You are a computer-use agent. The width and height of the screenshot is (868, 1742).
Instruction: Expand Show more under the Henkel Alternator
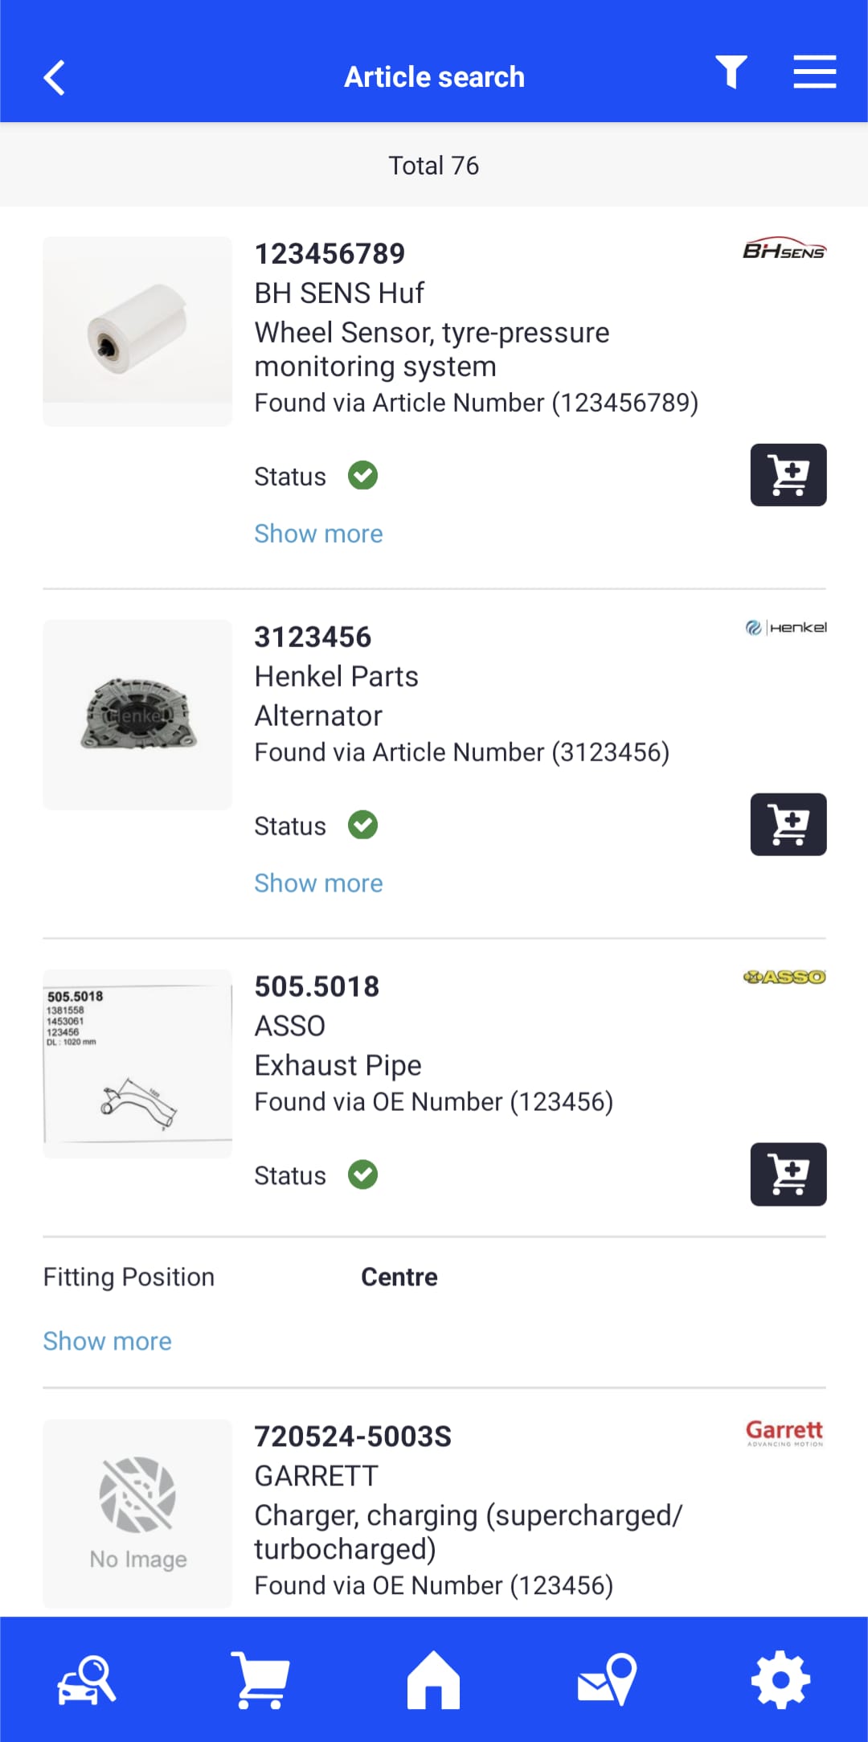(318, 883)
